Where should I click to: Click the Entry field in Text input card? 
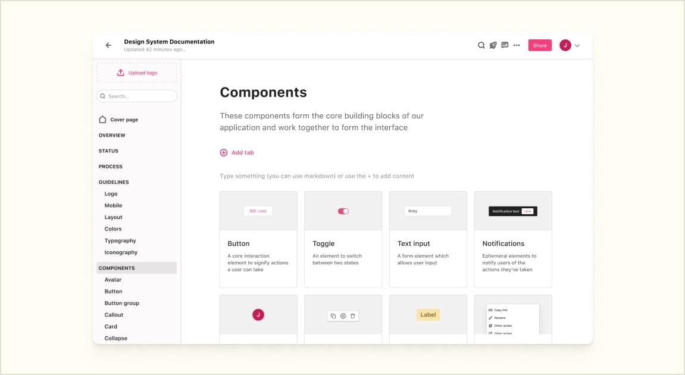(428, 211)
